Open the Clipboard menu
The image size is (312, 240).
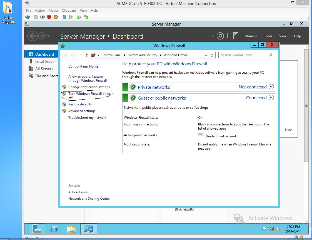click(x=69, y=11)
